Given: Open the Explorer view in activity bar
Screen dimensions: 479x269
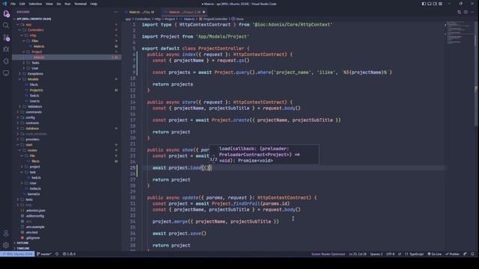Looking at the screenshot, I should coord(6,13).
